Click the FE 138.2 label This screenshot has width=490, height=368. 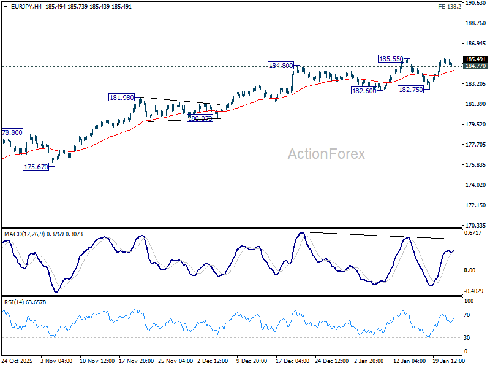[x=450, y=6]
